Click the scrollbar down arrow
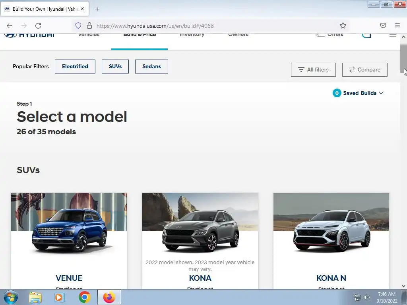The width and height of the screenshot is (407, 305). [403, 286]
